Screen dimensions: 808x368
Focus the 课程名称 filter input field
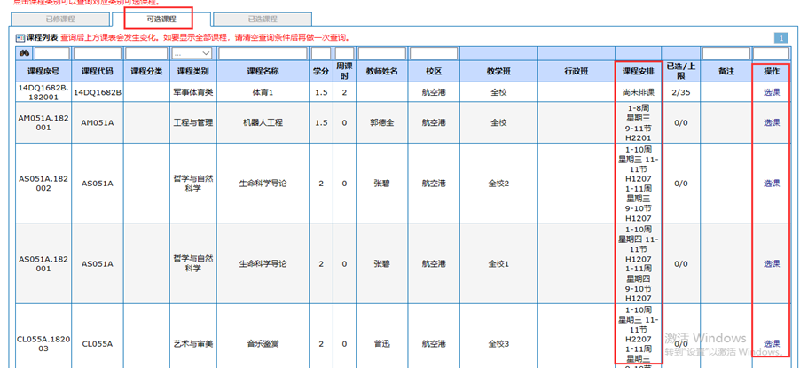pos(263,54)
